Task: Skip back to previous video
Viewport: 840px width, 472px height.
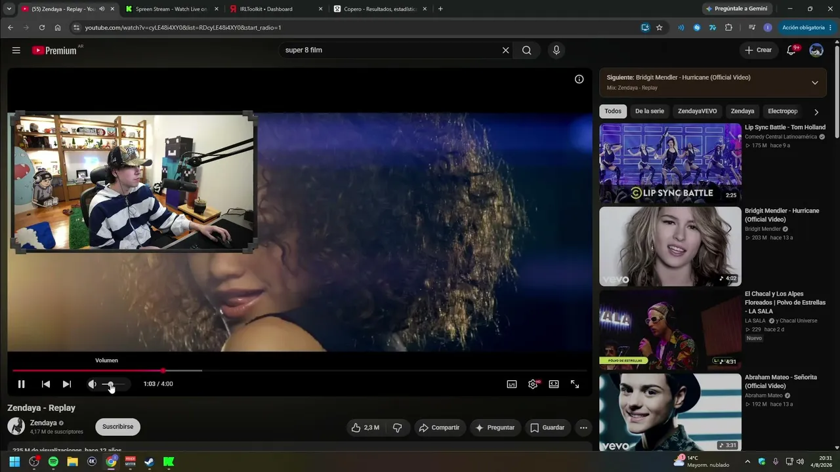Action: tap(46, 384)
